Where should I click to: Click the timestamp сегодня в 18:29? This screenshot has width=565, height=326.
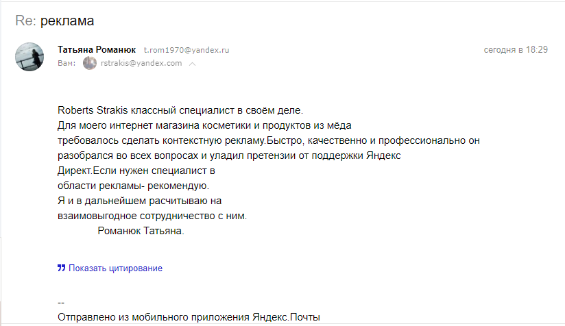(516, 50)
